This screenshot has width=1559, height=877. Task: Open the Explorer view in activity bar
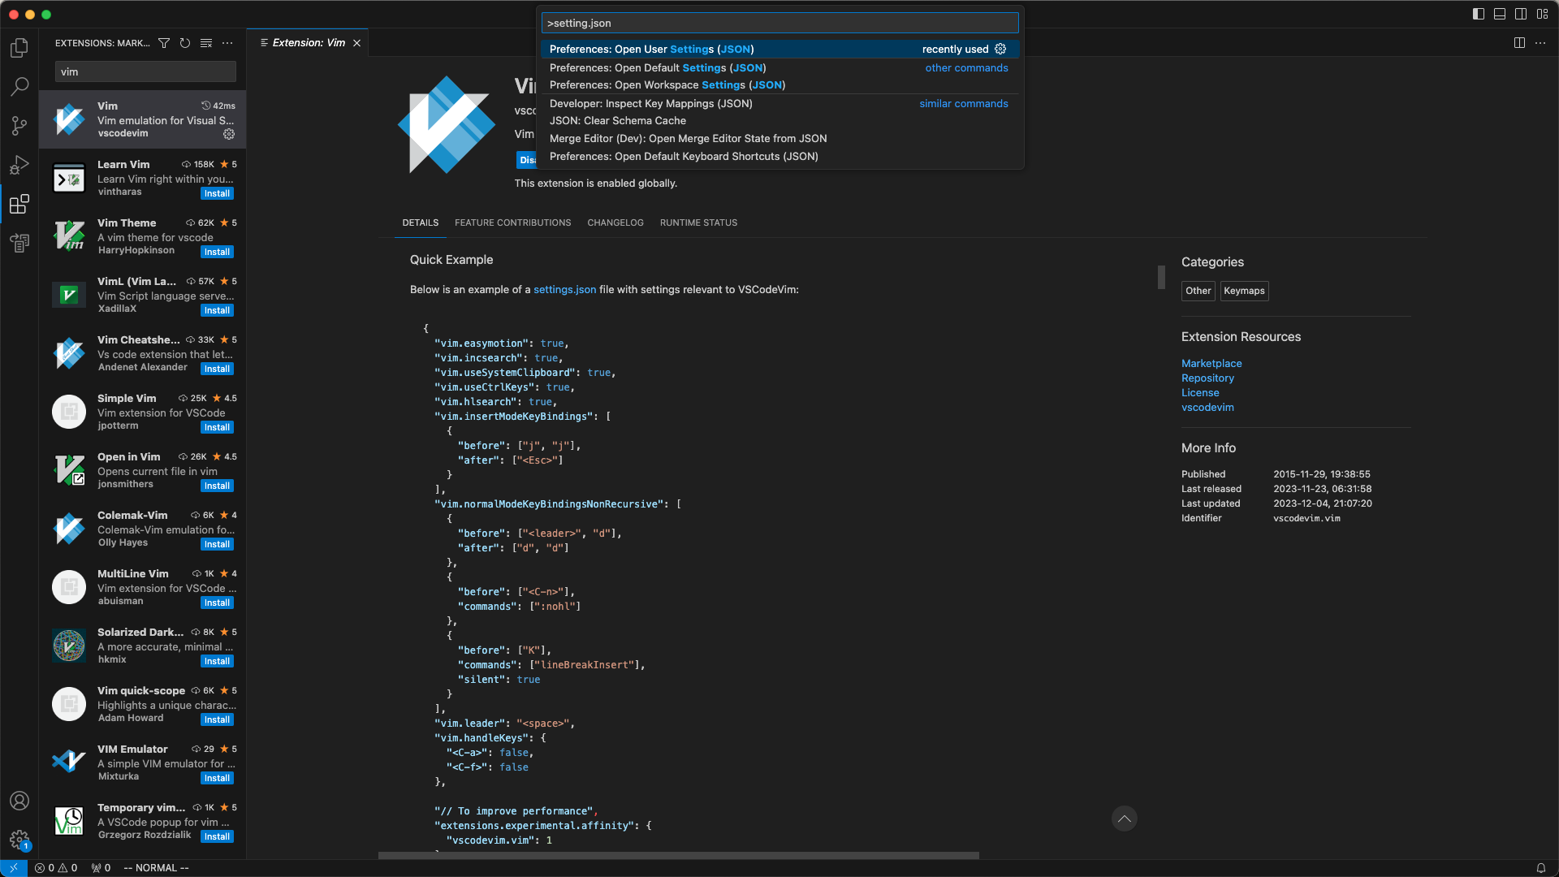pyautogui.click(x=19, y=48)
